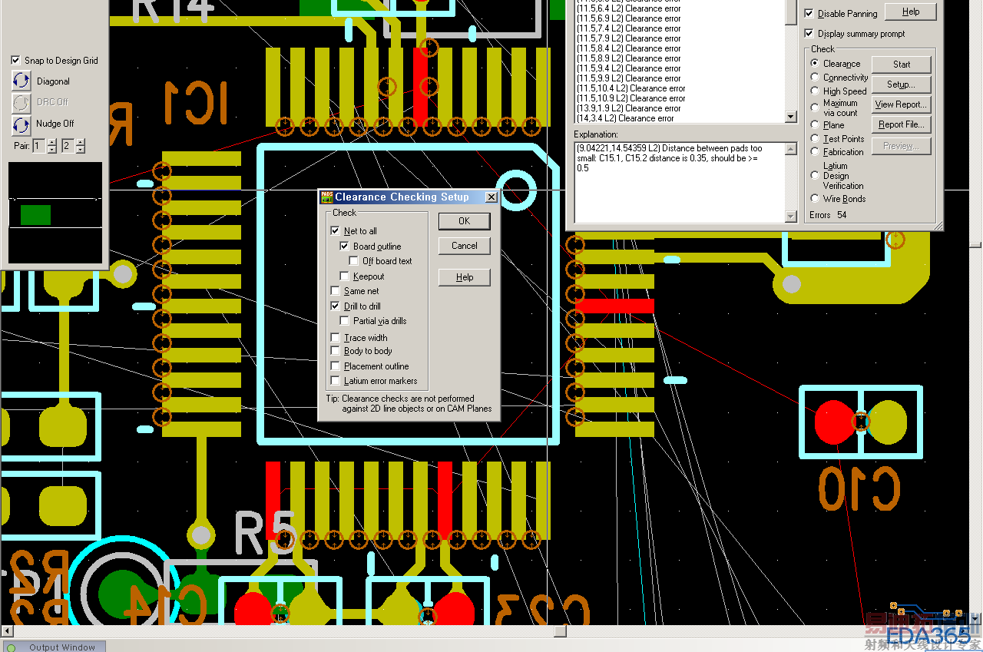Screen dimensions: 983x652
Task: Turn on Same net checking
Action: coord(336,291)
